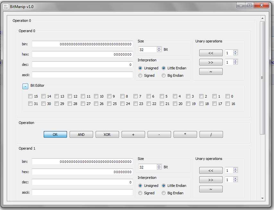Screen dimensions: 274x210
Task: Click Operand 0 hex input field
Action: [82, 54]
